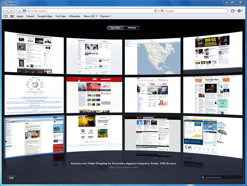The width and height of the screenshot is (247, 186).
Task: Open the CNN site thumbnail
Action: click(x=94, y=95)
